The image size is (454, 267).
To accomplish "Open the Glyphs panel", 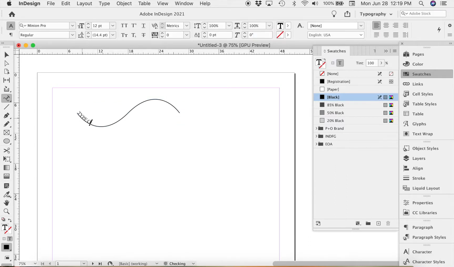I will 419,124.
